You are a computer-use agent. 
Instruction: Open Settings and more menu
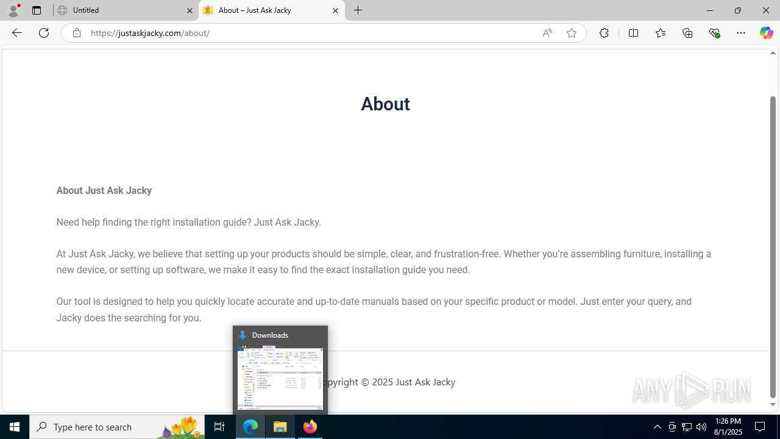click(741, 33)
